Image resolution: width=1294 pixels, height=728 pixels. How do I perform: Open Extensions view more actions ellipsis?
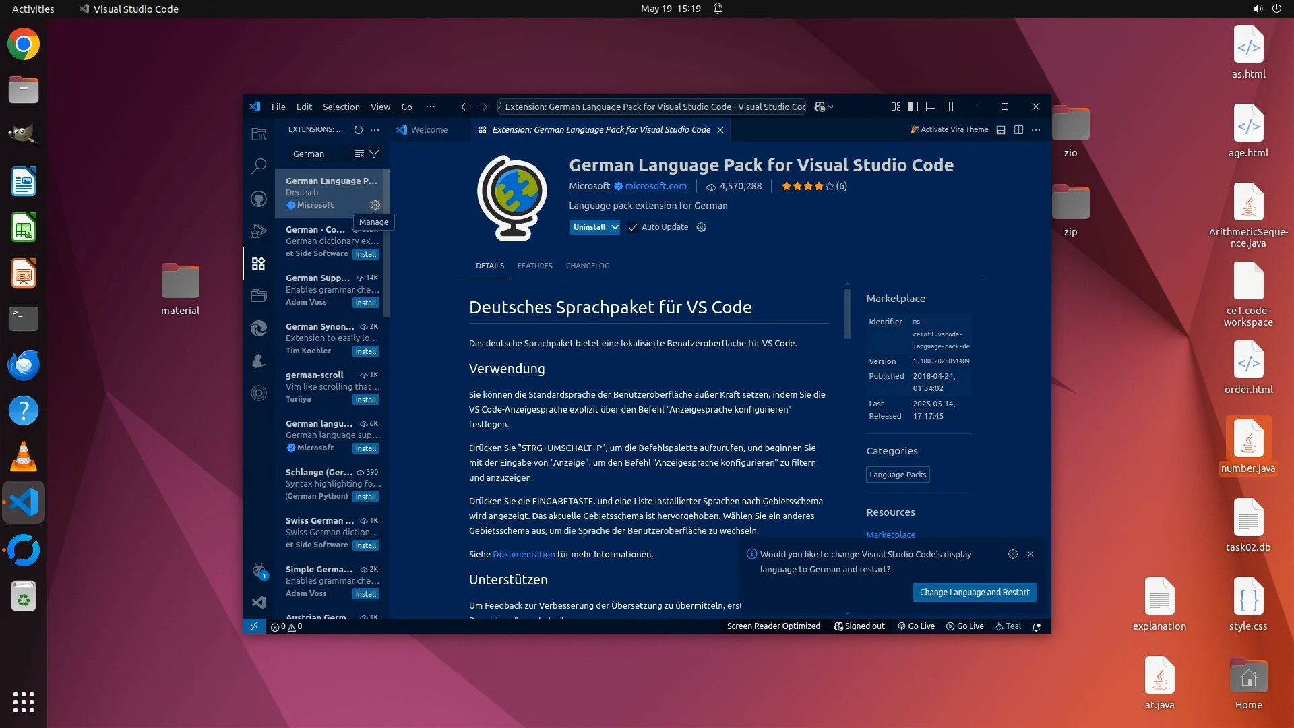(x=375, y=129)
